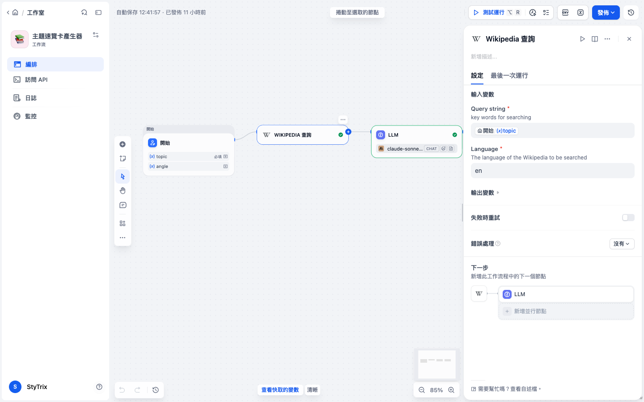Image resolution: width=644 pixels, height=402 pixels.
Task: Click the app books emoji icon
Action: 20,39
